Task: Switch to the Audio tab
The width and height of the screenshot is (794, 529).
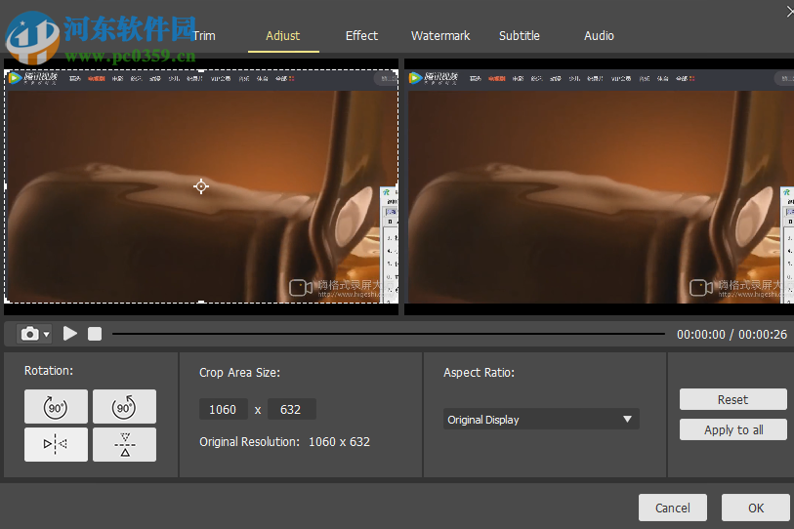Action: [x=599, y=36]
